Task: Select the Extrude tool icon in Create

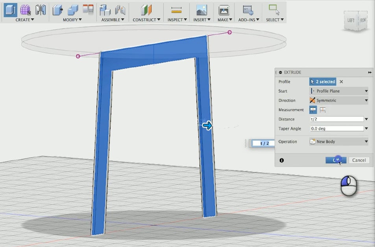Action: click(10, 10)
